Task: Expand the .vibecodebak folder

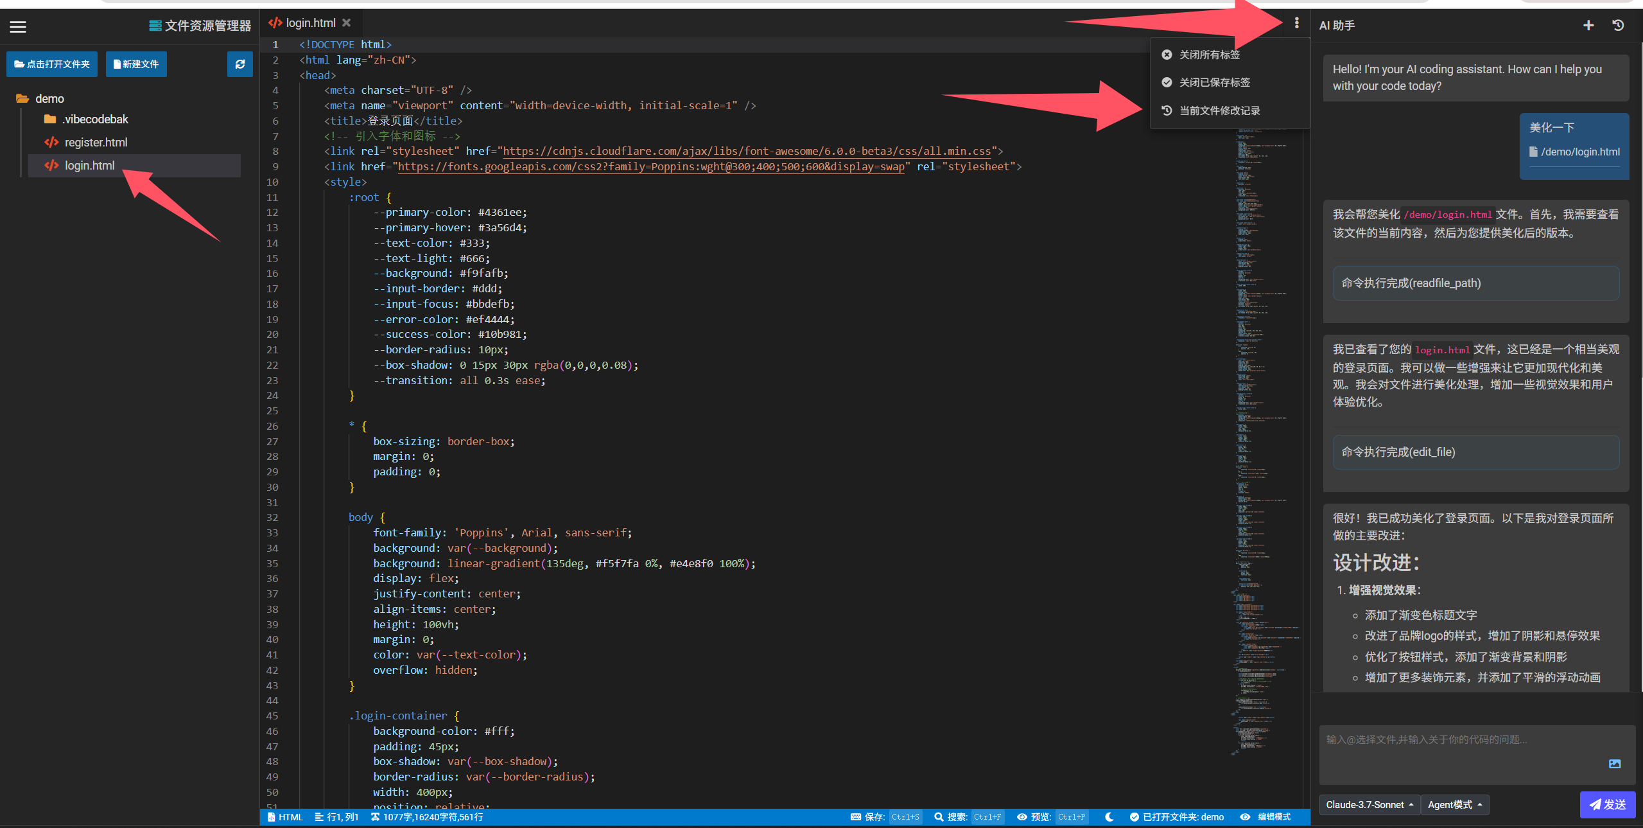Action: pos(86,119)
